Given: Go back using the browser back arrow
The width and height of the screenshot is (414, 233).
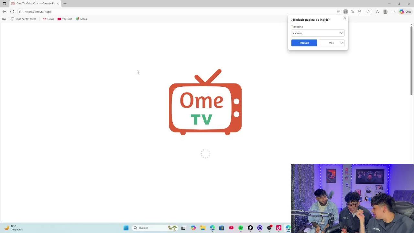Looking at the screenshot, I should coord(4,12).
